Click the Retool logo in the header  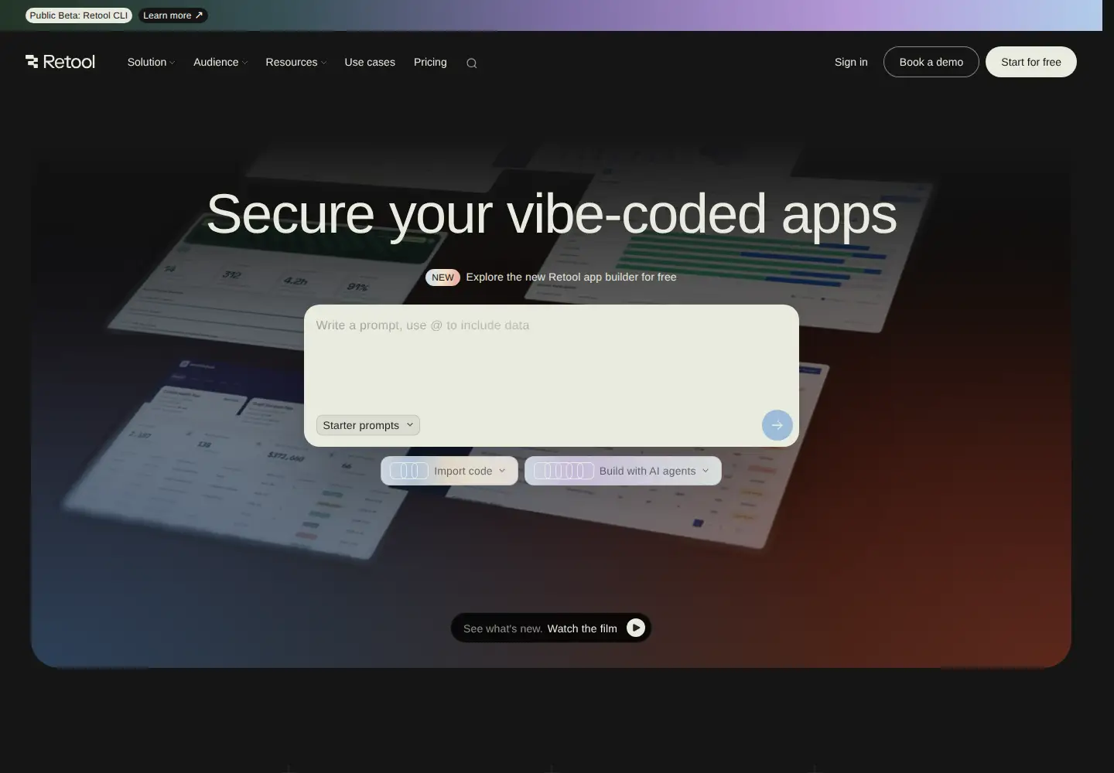60,62
